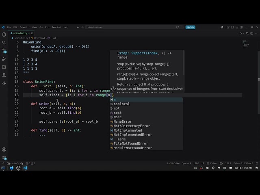Open the Run menu
Viewport: 260px width, 195px height.
tap(47, 27)
